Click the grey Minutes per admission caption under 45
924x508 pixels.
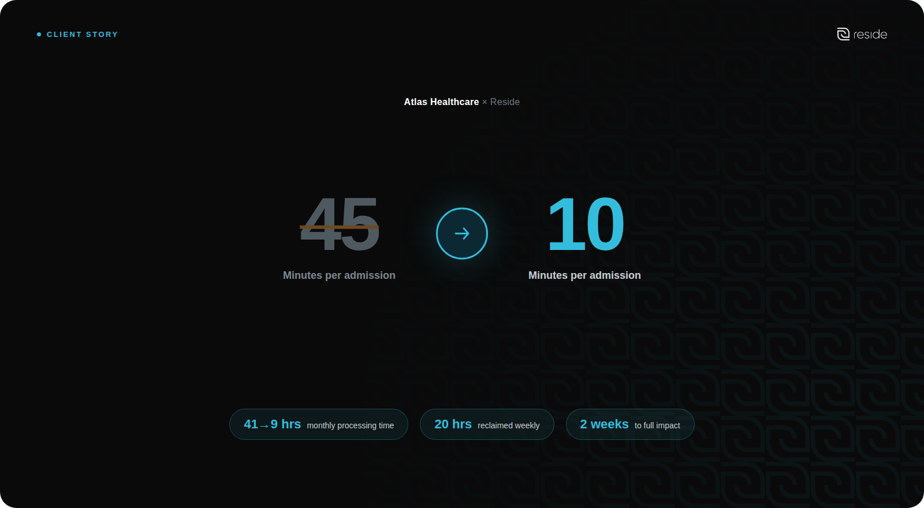click(339, 275)
